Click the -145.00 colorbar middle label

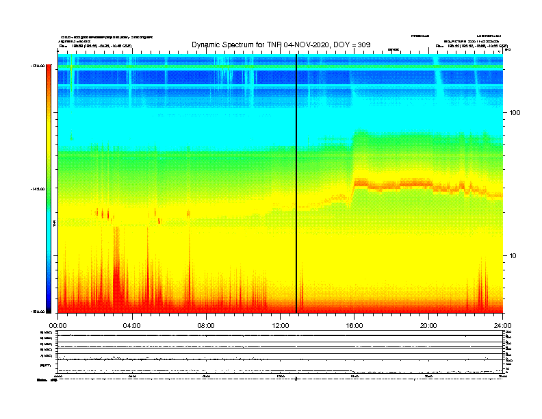[38, 189]
